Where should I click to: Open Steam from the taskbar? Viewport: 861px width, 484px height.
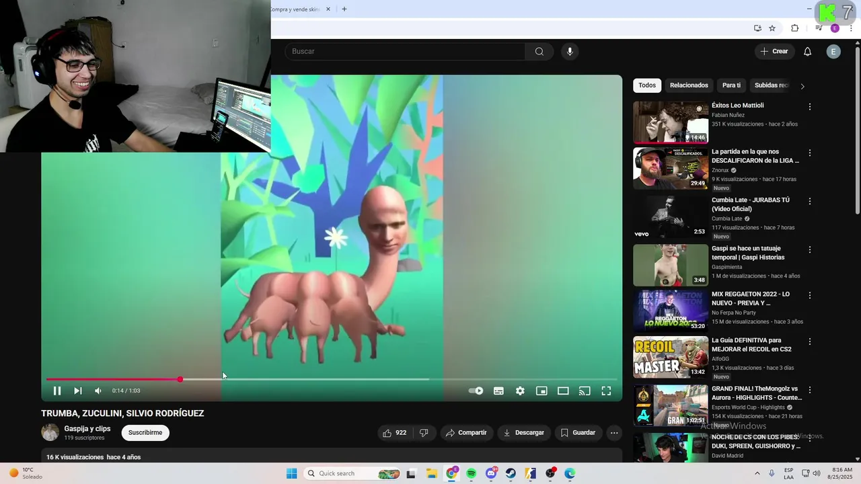[511, 473]
